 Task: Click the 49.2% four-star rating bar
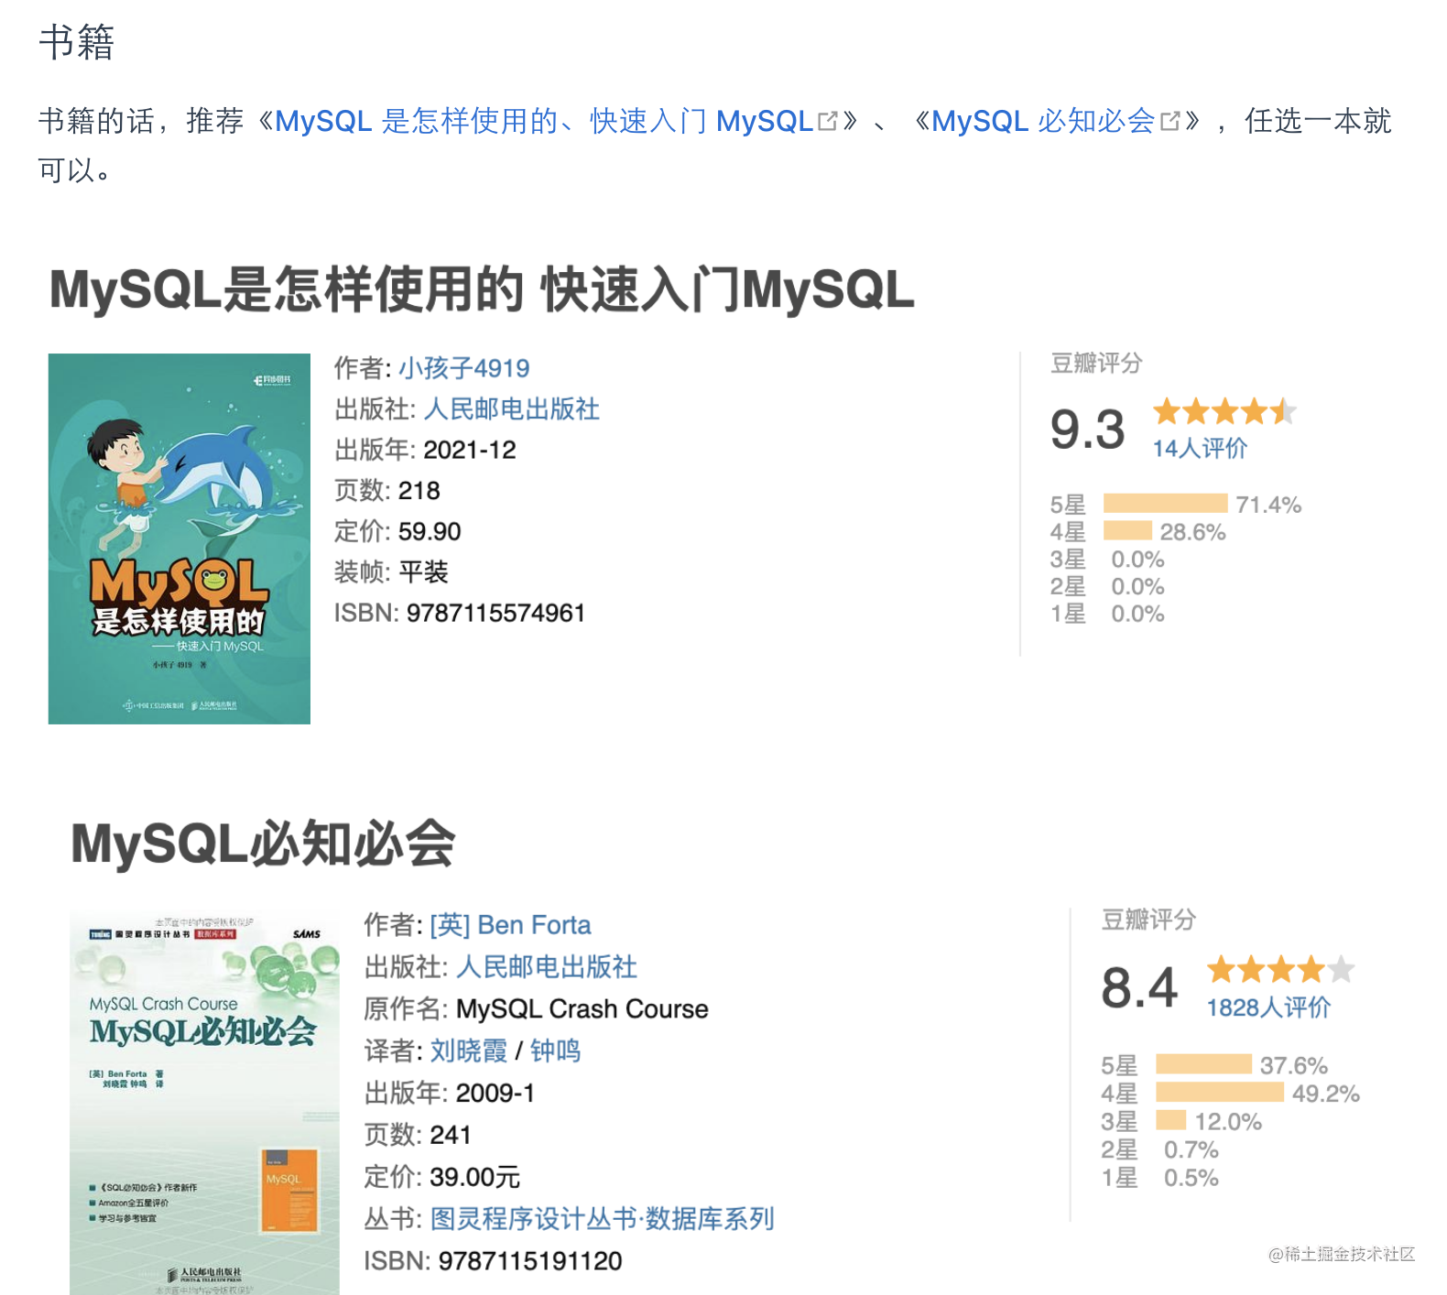[x=1220, y=1092]
